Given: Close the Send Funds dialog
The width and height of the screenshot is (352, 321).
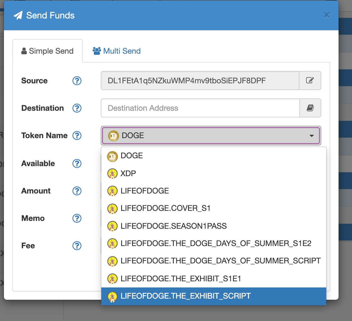Looking at the screenshot, I should point(327,15).
